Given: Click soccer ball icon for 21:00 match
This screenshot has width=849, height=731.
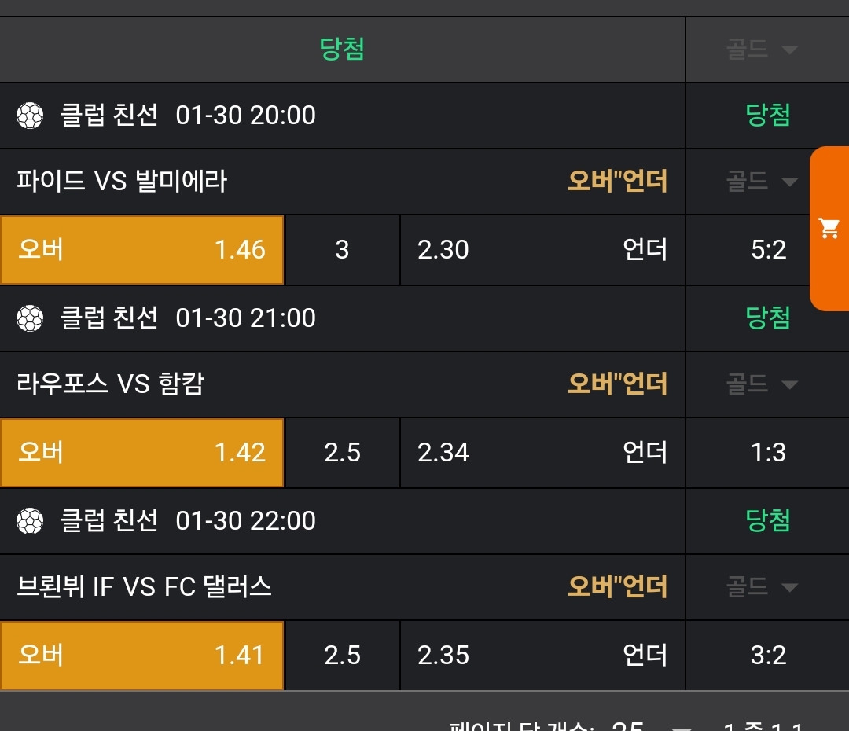Looking at the screenshot, I should (x=30, y=318).
